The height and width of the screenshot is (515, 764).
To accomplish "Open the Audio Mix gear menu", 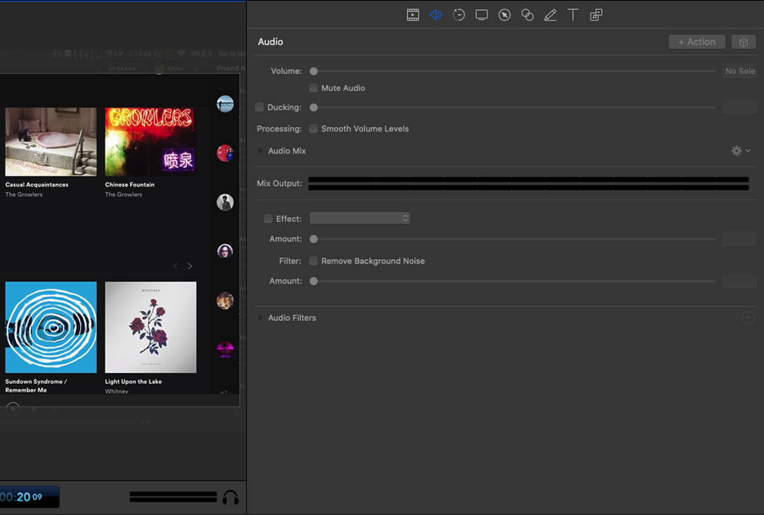I will (x=740, y=151).
